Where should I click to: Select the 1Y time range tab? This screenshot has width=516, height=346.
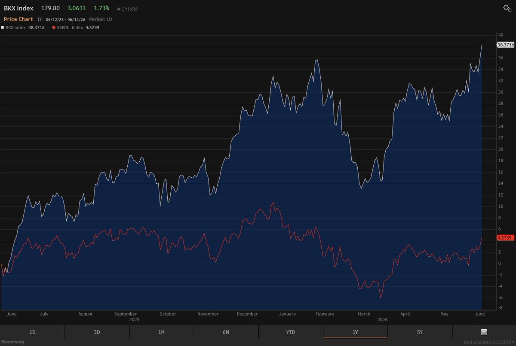tap(355, 332)
